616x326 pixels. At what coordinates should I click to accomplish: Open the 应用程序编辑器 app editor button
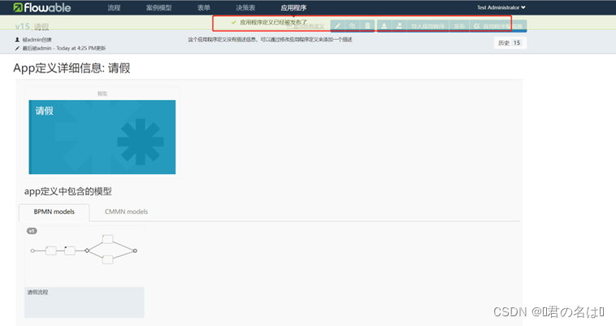coord(498,26)
